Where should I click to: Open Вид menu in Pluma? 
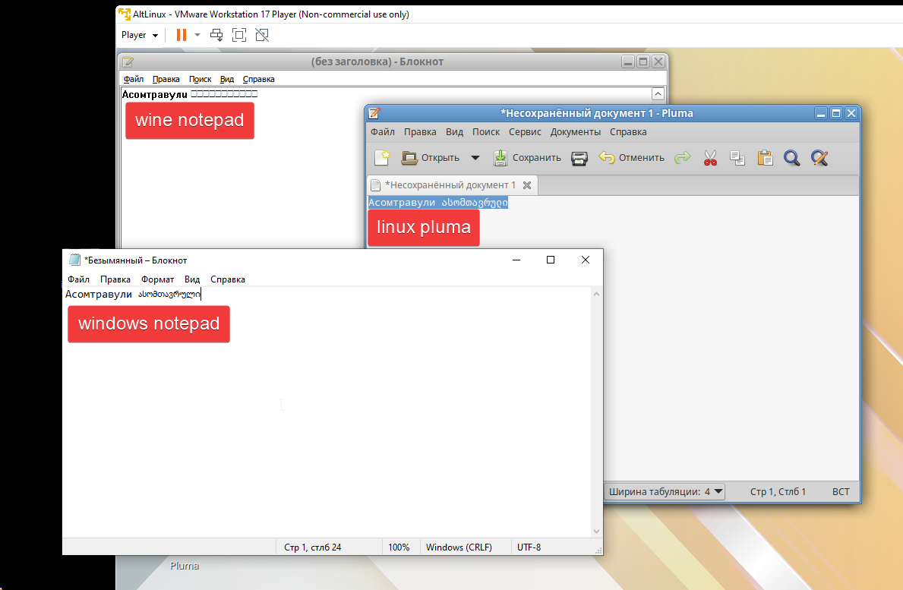pyautogui.click(x=454, y=132)
